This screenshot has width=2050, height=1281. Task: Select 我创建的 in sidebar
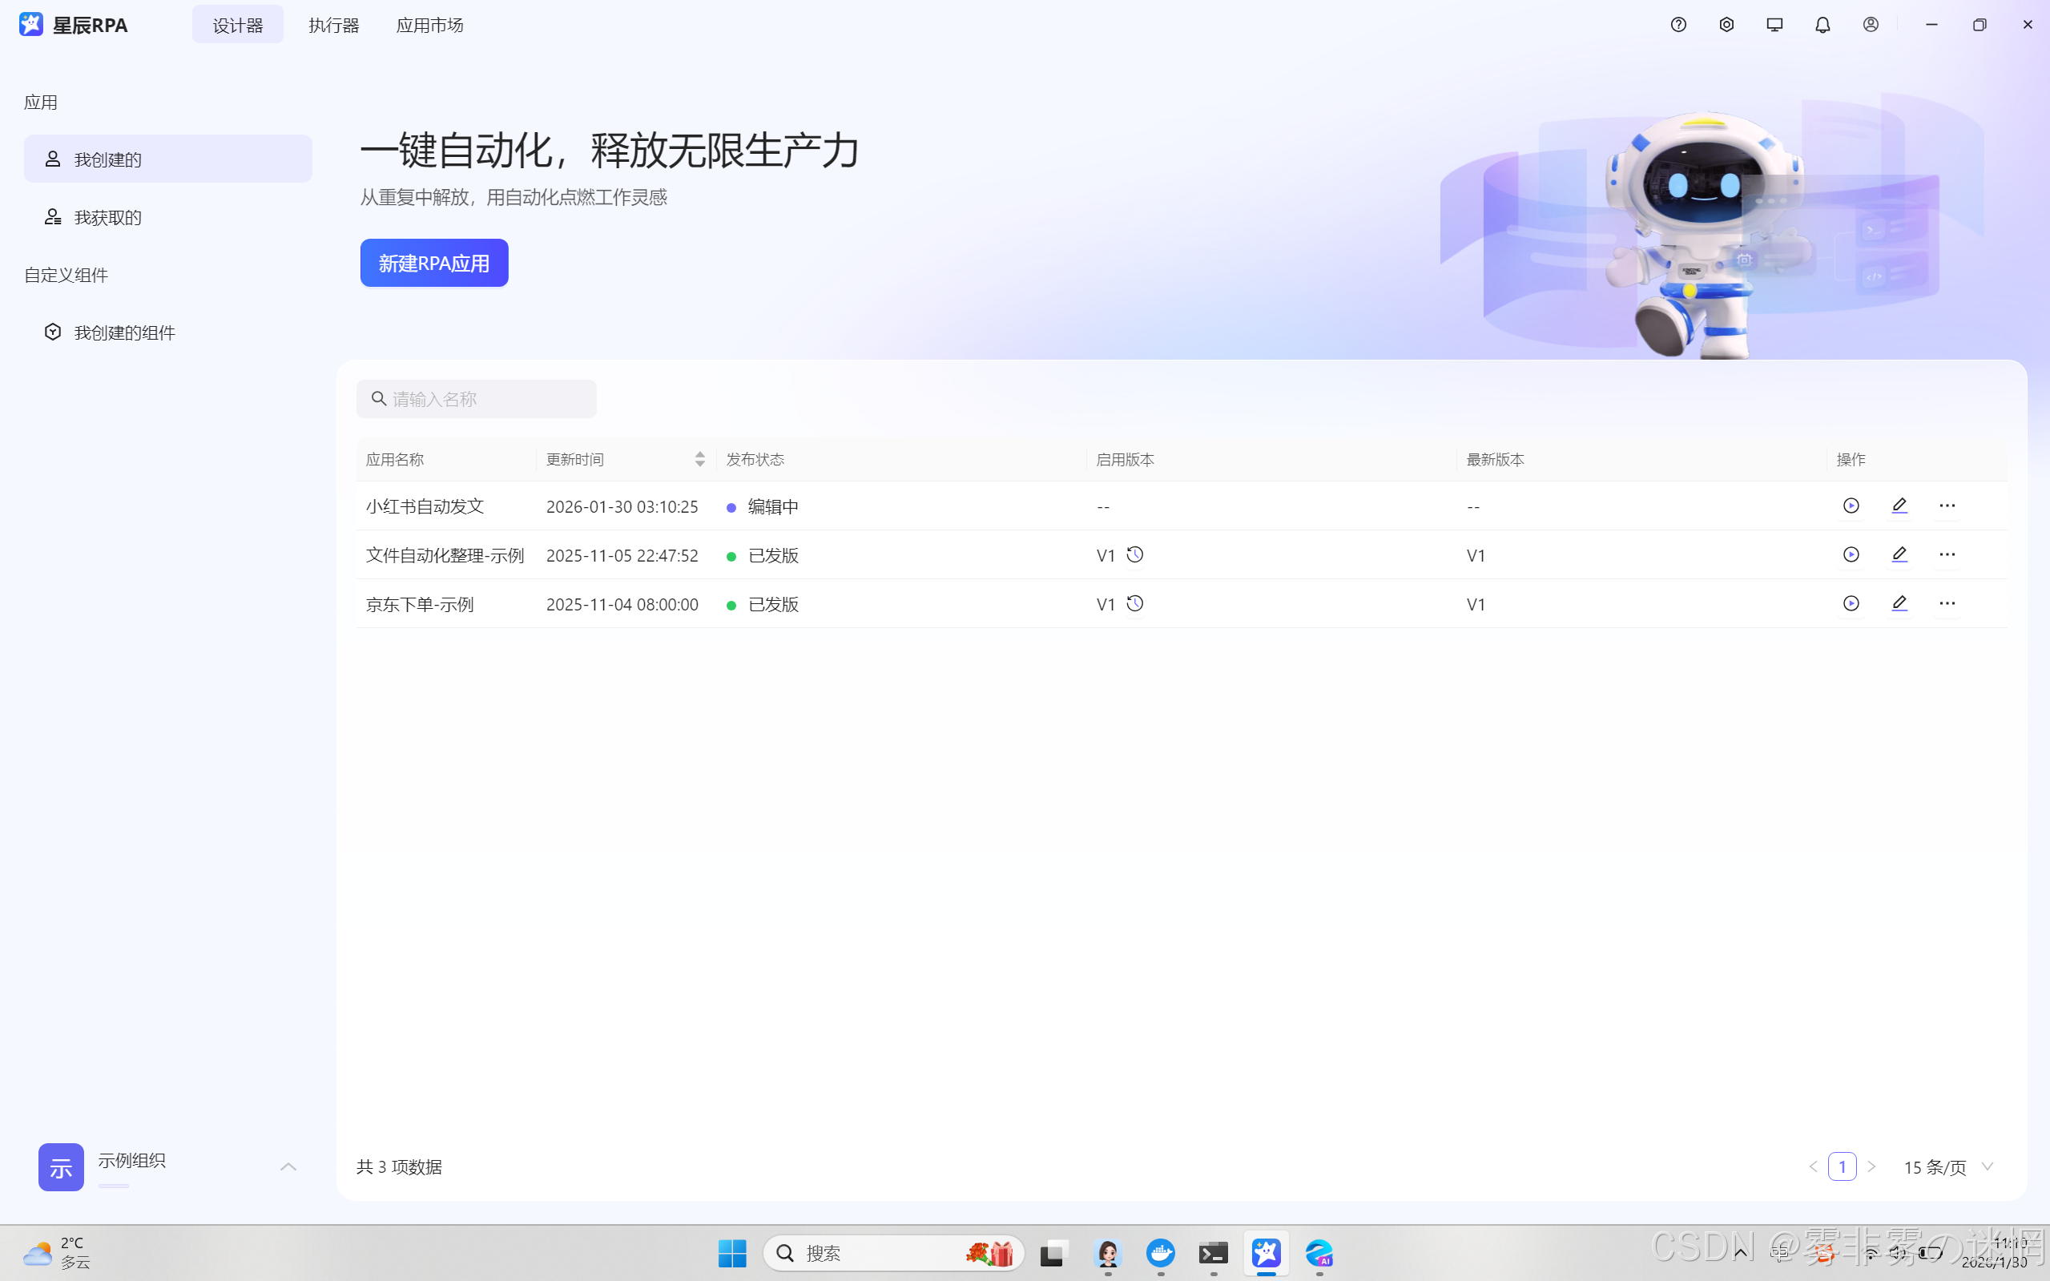[167, 159]
